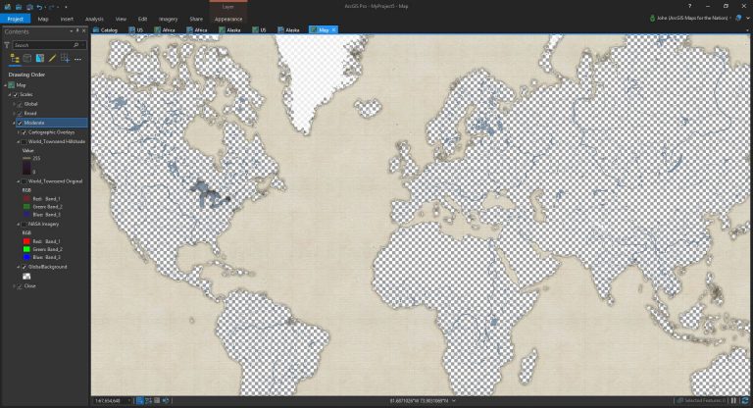Uncheck the GlobalBackground layer checkbox

pos(24,267)
